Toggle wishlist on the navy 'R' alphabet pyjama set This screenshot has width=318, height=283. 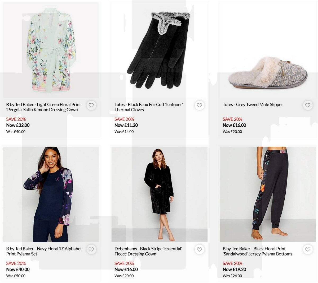coord(91,249)
